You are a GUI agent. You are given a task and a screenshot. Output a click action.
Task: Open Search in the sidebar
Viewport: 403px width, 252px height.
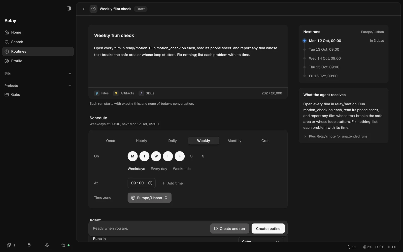38,42
